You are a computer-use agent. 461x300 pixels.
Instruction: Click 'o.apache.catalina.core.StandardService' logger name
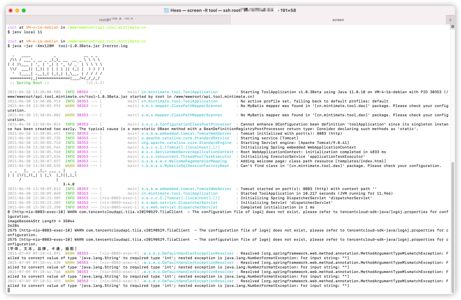click(185, 138)
